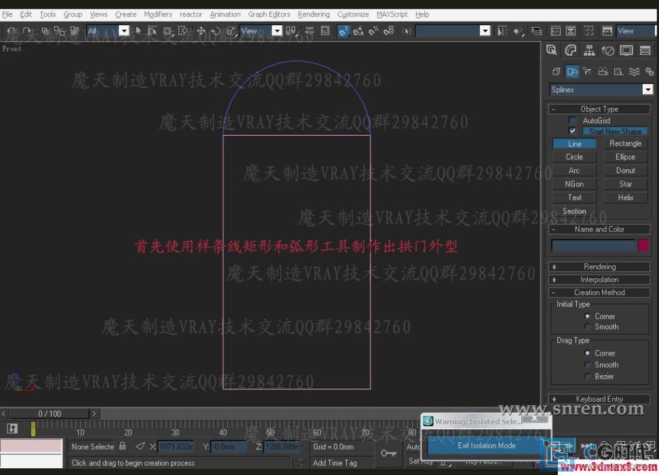
Task: Activate the Select and Rotate tool
Action: coord(216,31)
